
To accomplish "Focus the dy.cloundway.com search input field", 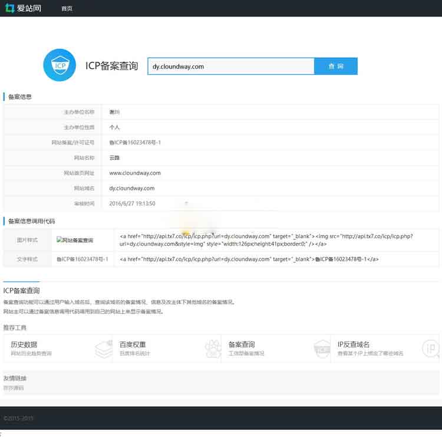I will [231, 66].
